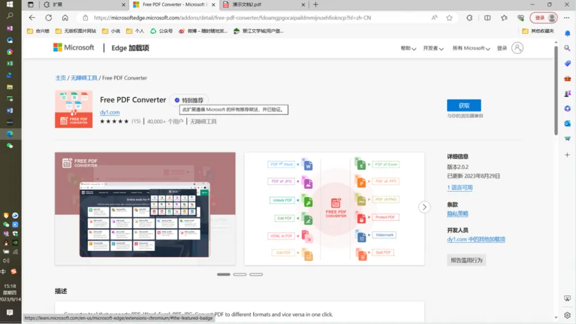
Task: Click the plus icon to customize sidebar
Action: point(568,154)
